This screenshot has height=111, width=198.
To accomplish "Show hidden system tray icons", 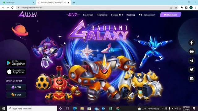I will click(x=162, y=109).
